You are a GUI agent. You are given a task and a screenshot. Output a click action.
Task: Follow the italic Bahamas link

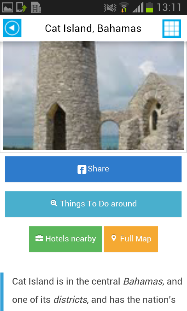pos(143,281)
